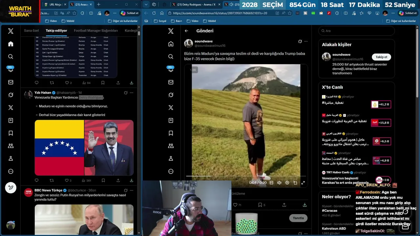The width and height of the screenshot is (420, 236).
Task: Toggle picture-in-picture on the video
Action: (x=295, y=183)
